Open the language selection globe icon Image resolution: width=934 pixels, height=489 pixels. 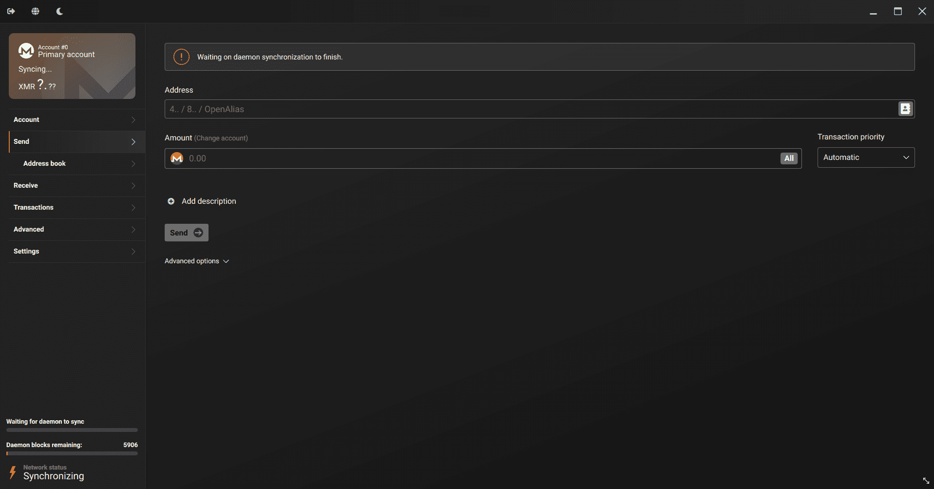(35, 11)
